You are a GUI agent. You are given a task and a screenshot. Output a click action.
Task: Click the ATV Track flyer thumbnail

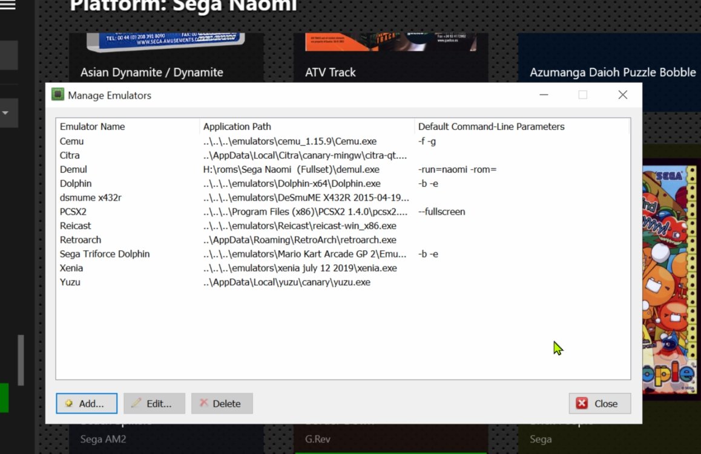(x=390, y=42)
